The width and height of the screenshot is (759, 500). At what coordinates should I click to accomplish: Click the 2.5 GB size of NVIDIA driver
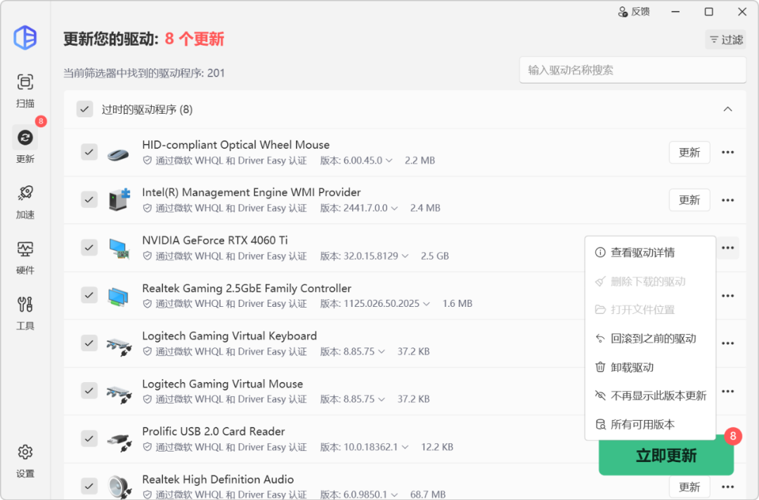[435, 256]
